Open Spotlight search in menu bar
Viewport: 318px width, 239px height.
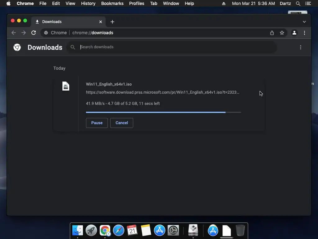pyautogui.click(x=298, y=3)
